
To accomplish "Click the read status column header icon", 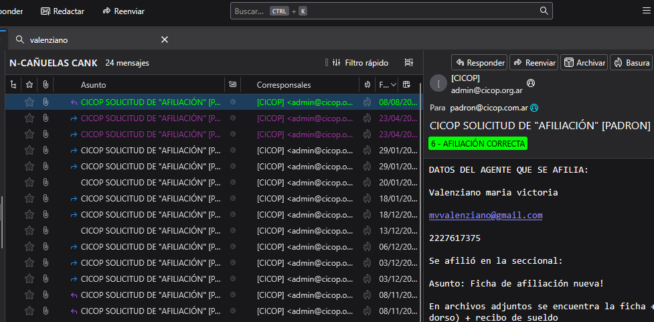I will [232, 85].
